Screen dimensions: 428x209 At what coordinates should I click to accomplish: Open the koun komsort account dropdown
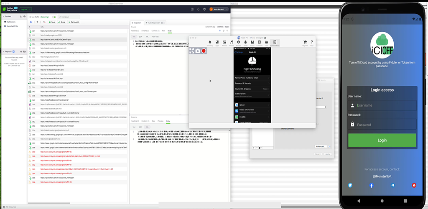[x=227, y=9]
